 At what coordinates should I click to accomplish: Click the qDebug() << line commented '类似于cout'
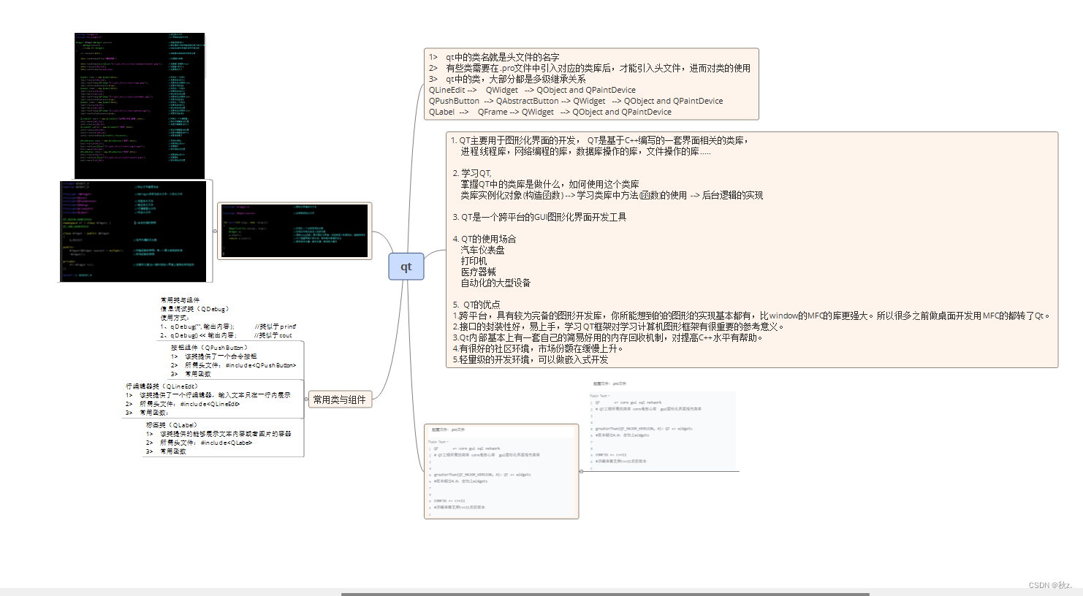click(226, 335)
